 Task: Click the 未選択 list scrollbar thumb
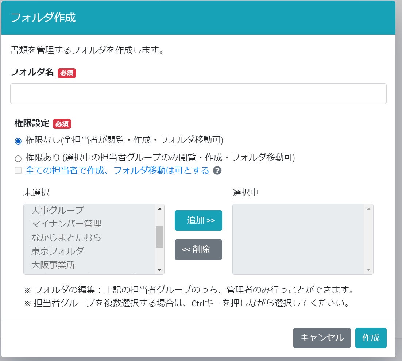pyautogui.click(x=159, y=237)
